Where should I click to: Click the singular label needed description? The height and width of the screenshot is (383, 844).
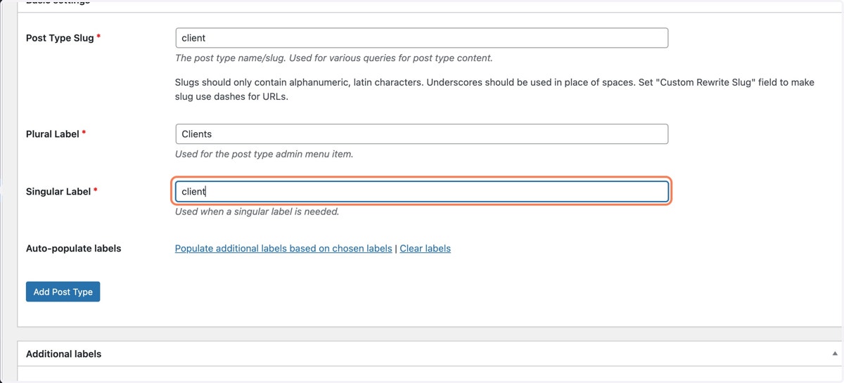(257, 212)
